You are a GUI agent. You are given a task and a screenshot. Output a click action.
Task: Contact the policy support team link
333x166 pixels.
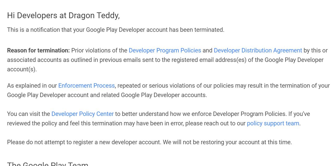(273, 123)
